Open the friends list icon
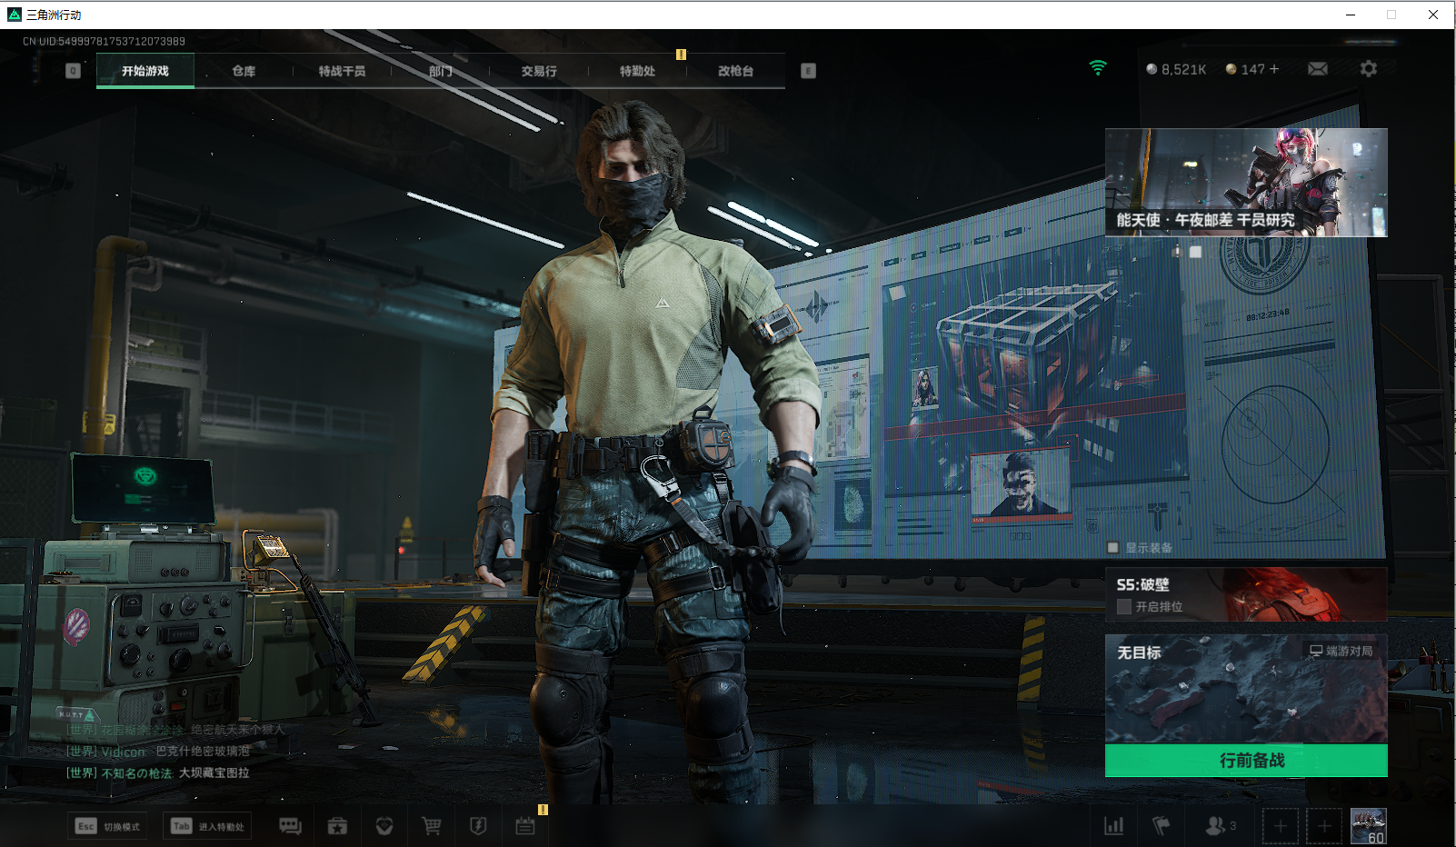 pyautogui.click(x=1220, y=826)
